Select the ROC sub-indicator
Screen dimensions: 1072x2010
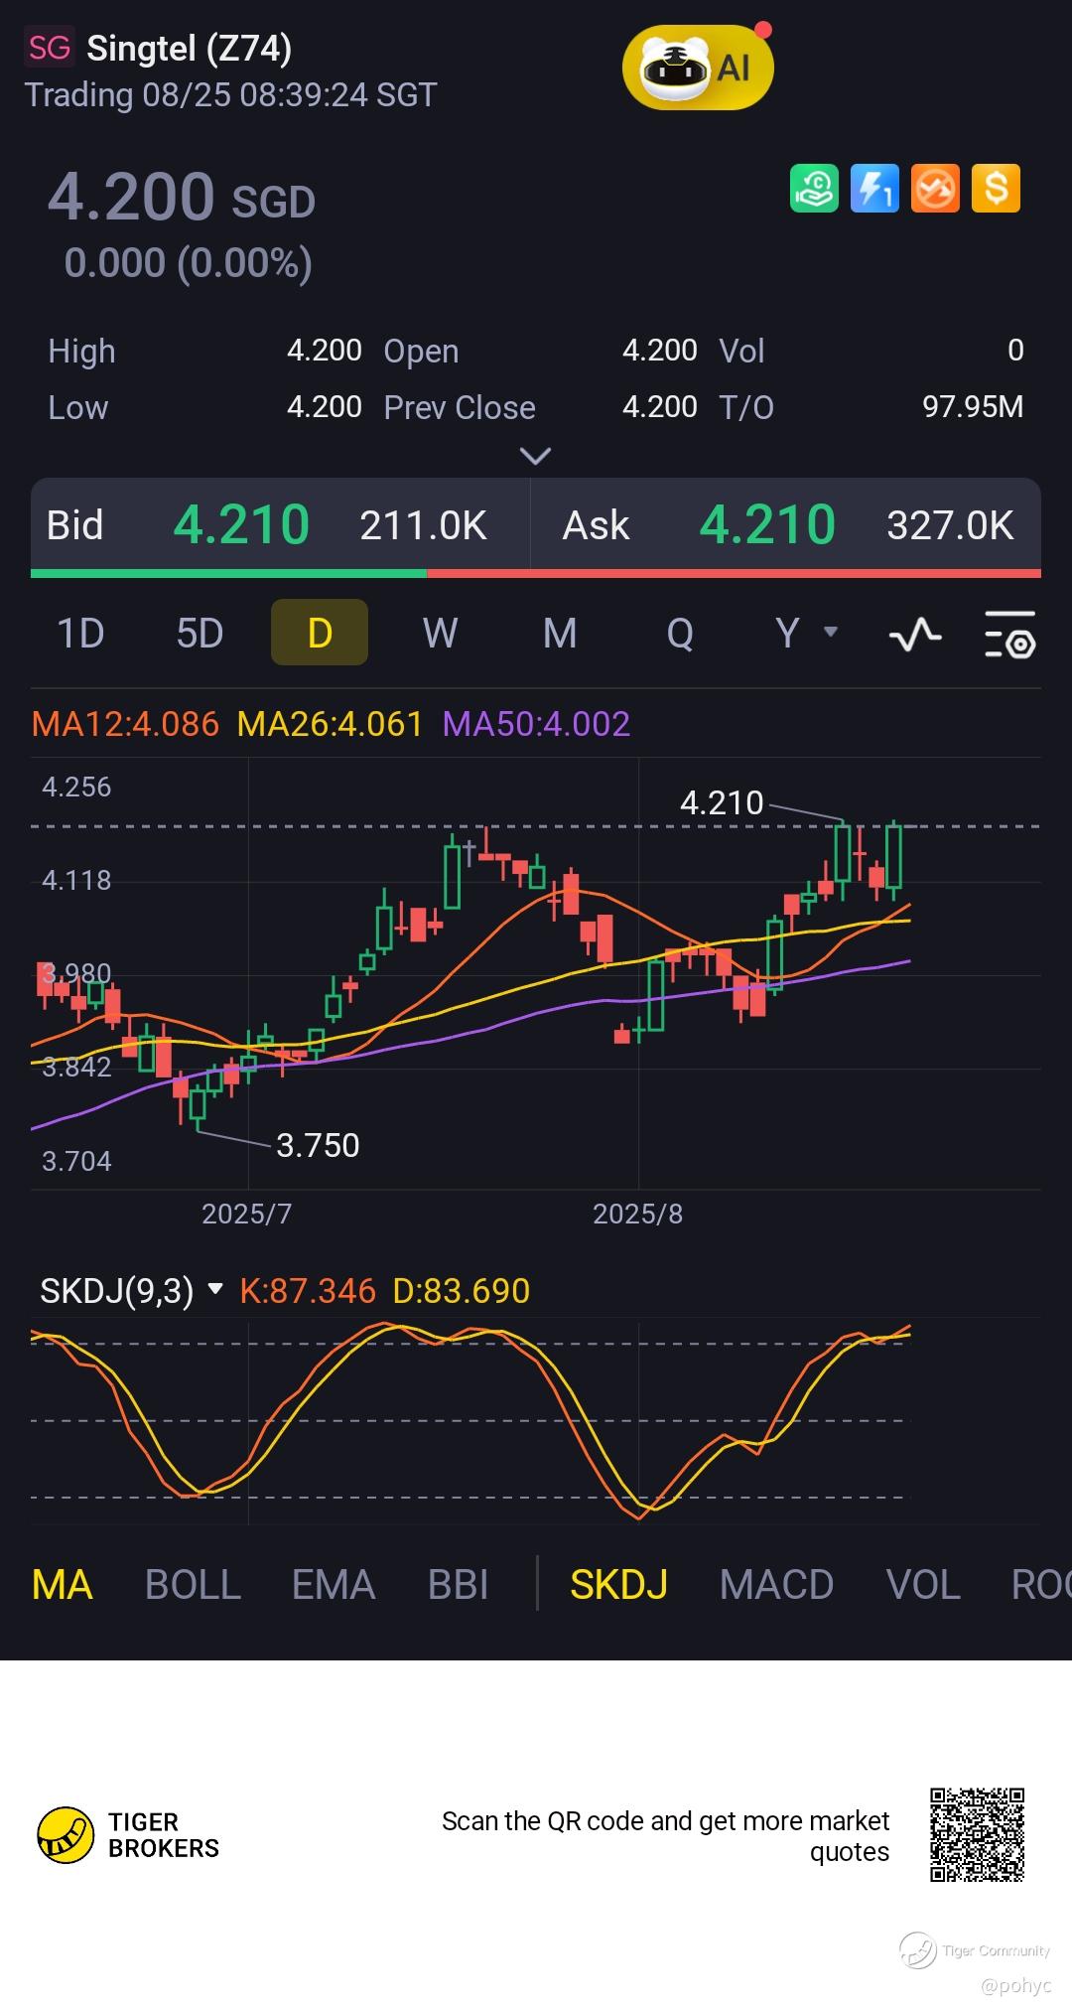pos(1040,1584)
